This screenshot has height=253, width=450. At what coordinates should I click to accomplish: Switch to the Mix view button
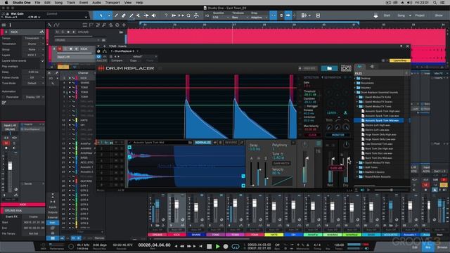(427, 247)
